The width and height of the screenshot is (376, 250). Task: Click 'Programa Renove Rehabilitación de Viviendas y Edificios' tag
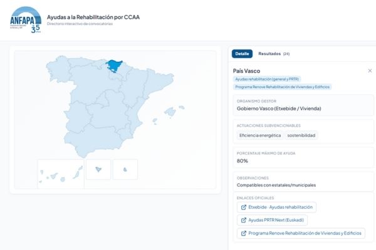(x=282, y=87)
